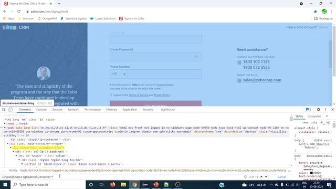Open the Privacy Policy link
The width and height of the screenshot is (336, 189).
[162, 95]
